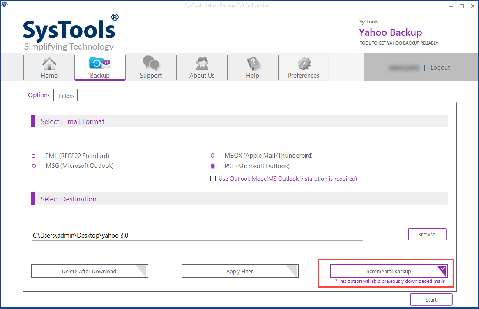Image resolution: width=479 pixels, height=309 pixels.
Task: Toggle the Apply Filter option
Action: tap(240, 271)
